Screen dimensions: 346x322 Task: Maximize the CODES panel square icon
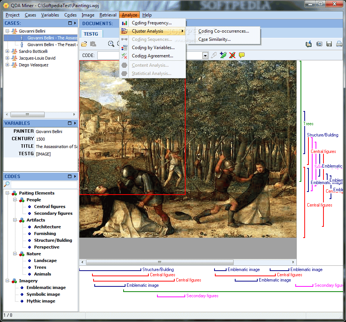[x=70, y=177]
